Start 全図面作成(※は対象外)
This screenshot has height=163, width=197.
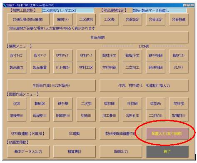[x=51, y=85]
